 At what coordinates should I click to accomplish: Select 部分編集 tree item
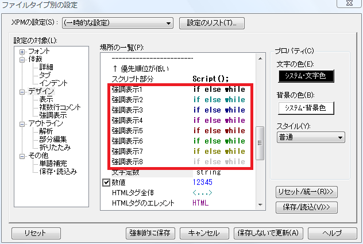point(53,140)
